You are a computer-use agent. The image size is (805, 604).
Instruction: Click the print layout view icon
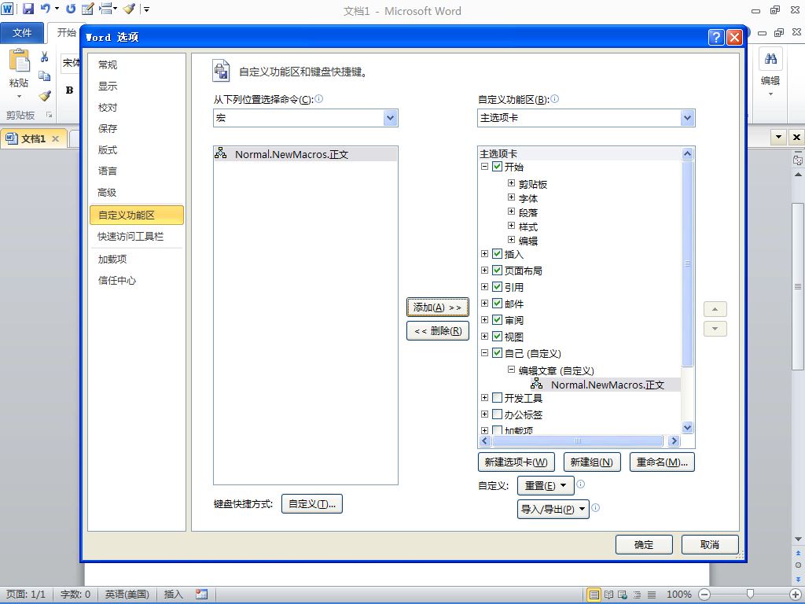click(x=594, y=595)
